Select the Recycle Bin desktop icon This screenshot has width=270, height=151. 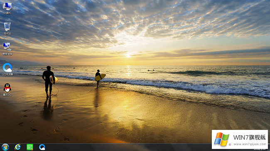point(7,29)
